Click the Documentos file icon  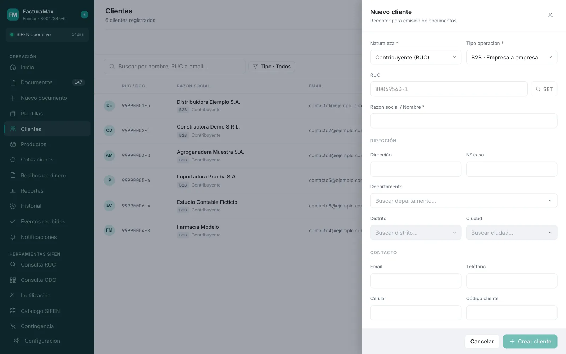tap(13, 82)
